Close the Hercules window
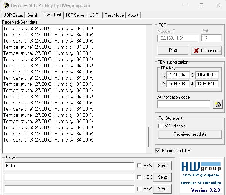The image size is (226, 195). (218, 5)
